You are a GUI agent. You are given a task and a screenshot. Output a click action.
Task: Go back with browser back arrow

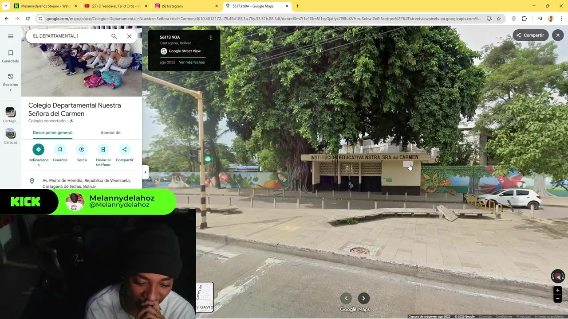[6, 19]
